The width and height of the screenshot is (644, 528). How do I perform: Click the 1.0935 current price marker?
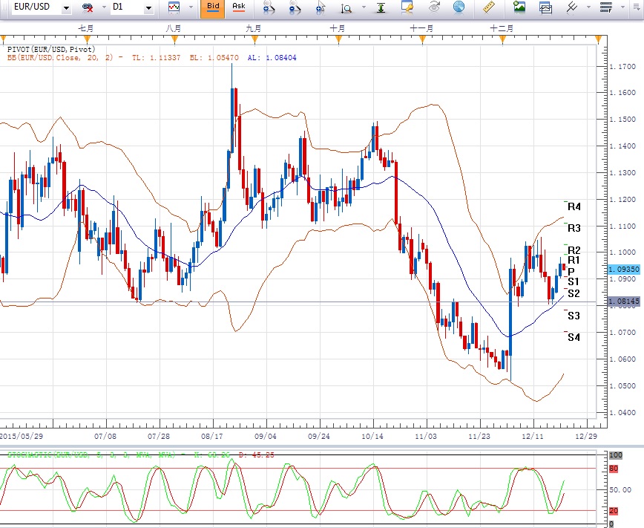[620, 269]
